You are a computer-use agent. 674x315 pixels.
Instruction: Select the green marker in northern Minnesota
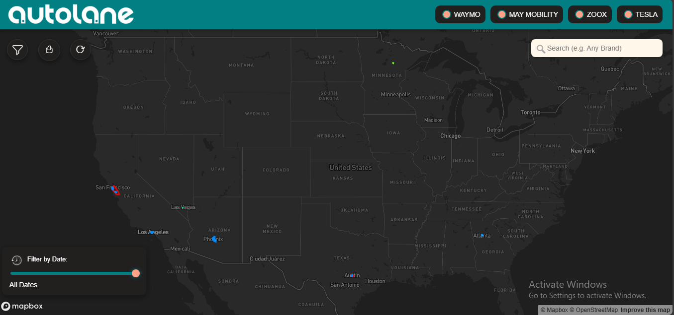(393, 63)
